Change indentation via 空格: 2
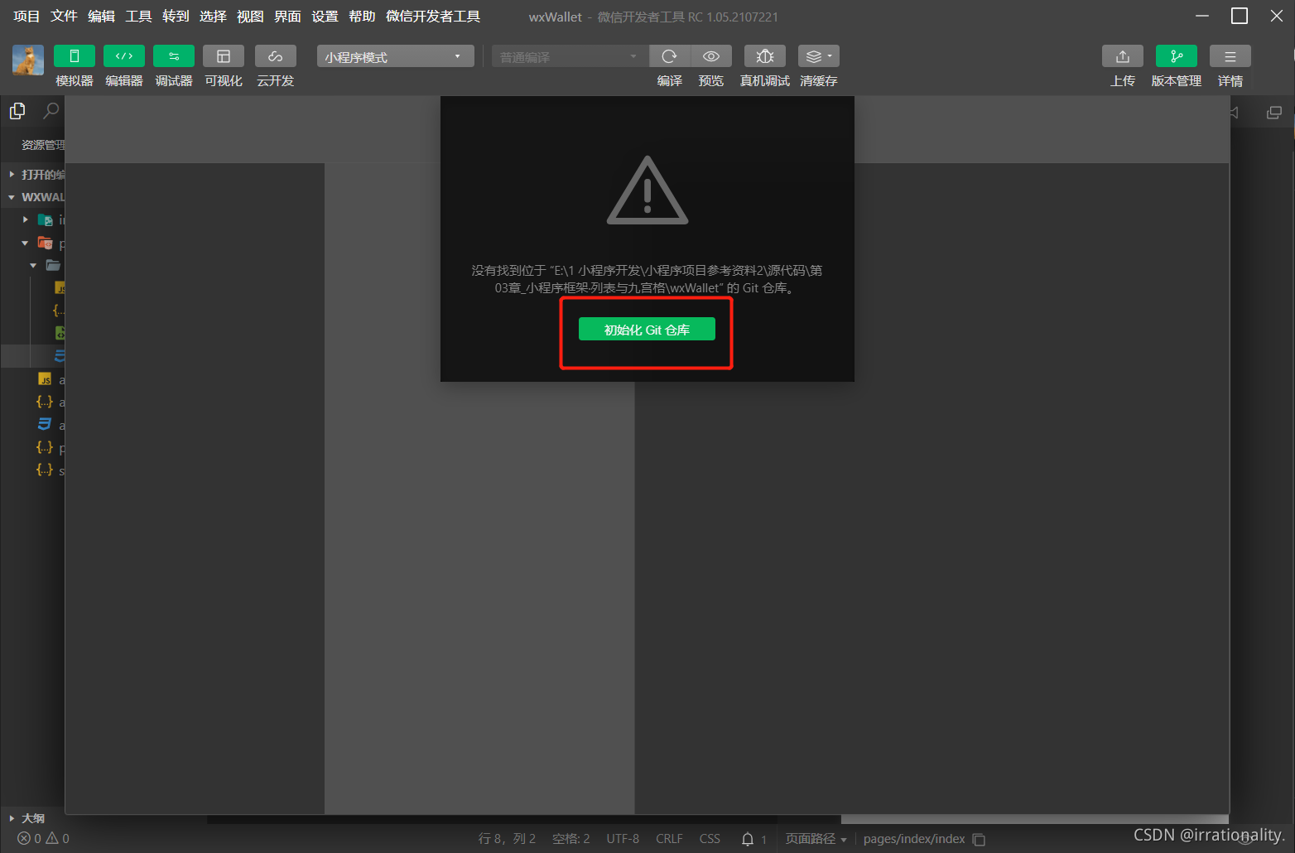This screenshot has width=1295, height=853. 571,839
